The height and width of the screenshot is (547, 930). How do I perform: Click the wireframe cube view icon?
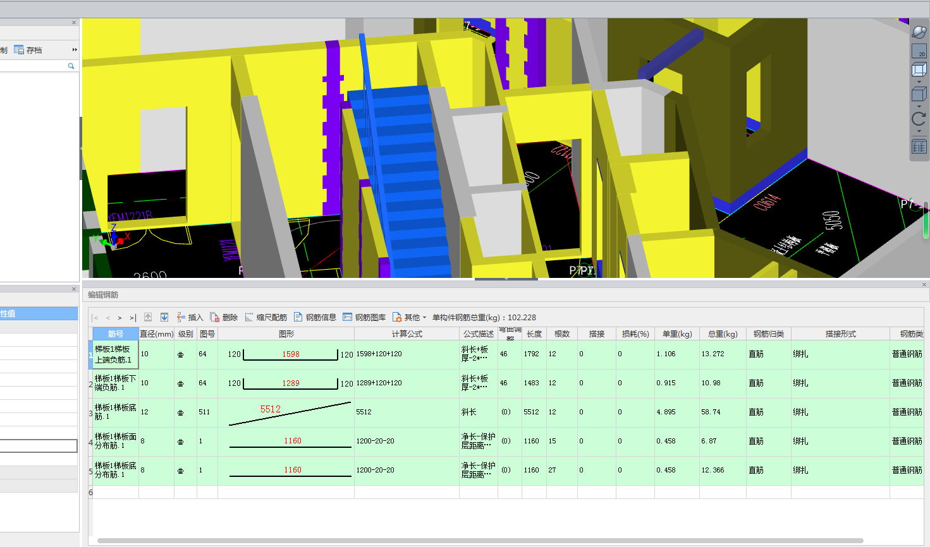click(919, 69)
